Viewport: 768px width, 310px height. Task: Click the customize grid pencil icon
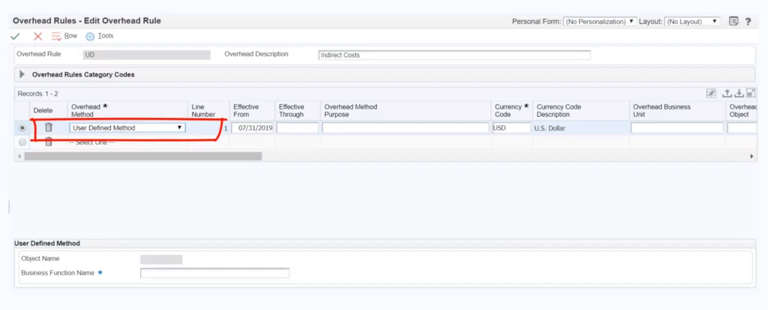click(x=711, y=94)
